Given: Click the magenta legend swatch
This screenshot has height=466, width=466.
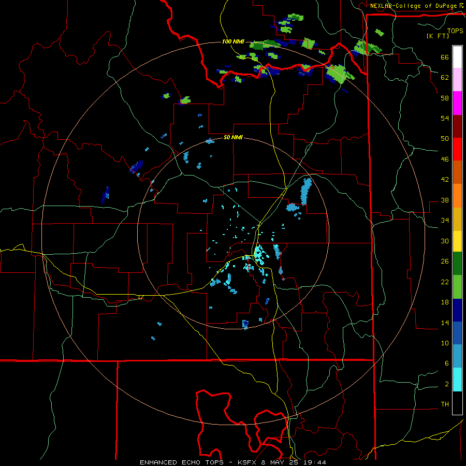Looking at the screenshot, I should (x=457, y=103).
